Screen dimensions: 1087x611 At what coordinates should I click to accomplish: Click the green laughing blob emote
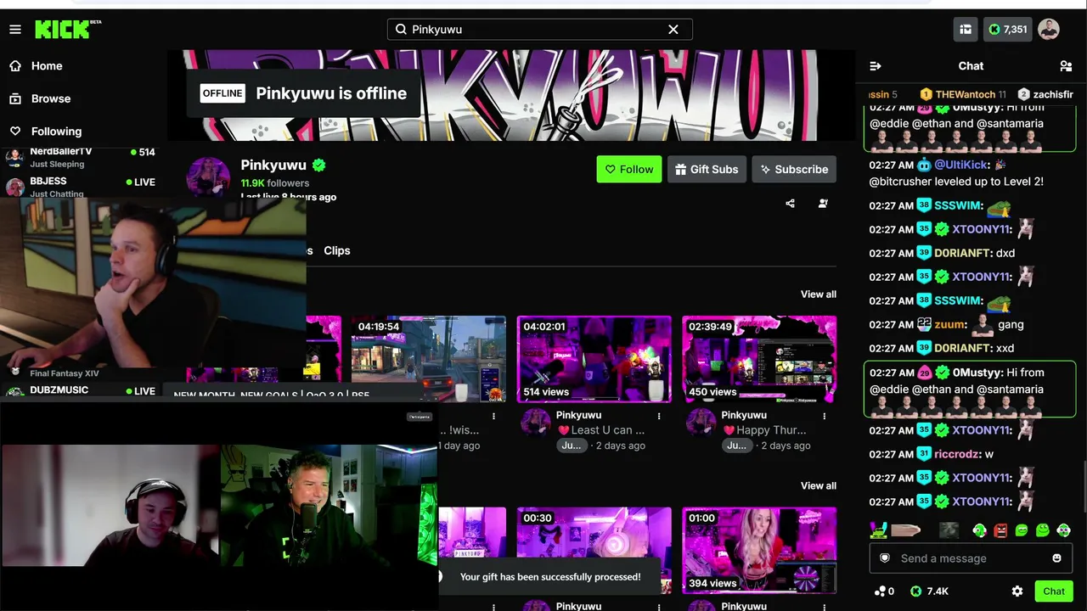pos(1021,530)
